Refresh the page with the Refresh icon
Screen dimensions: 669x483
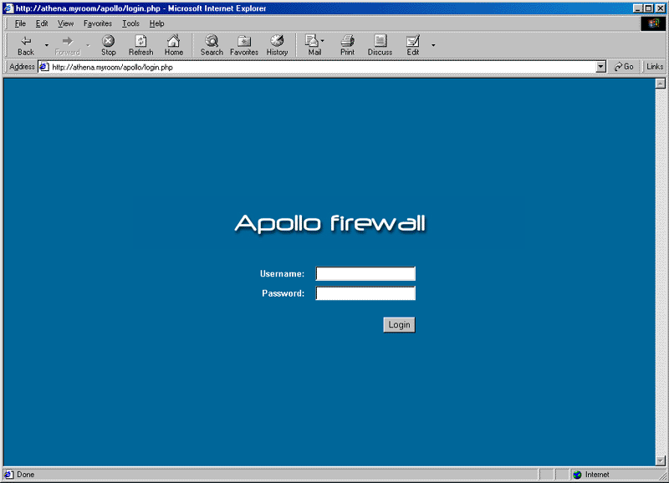[x=140, y=41]
